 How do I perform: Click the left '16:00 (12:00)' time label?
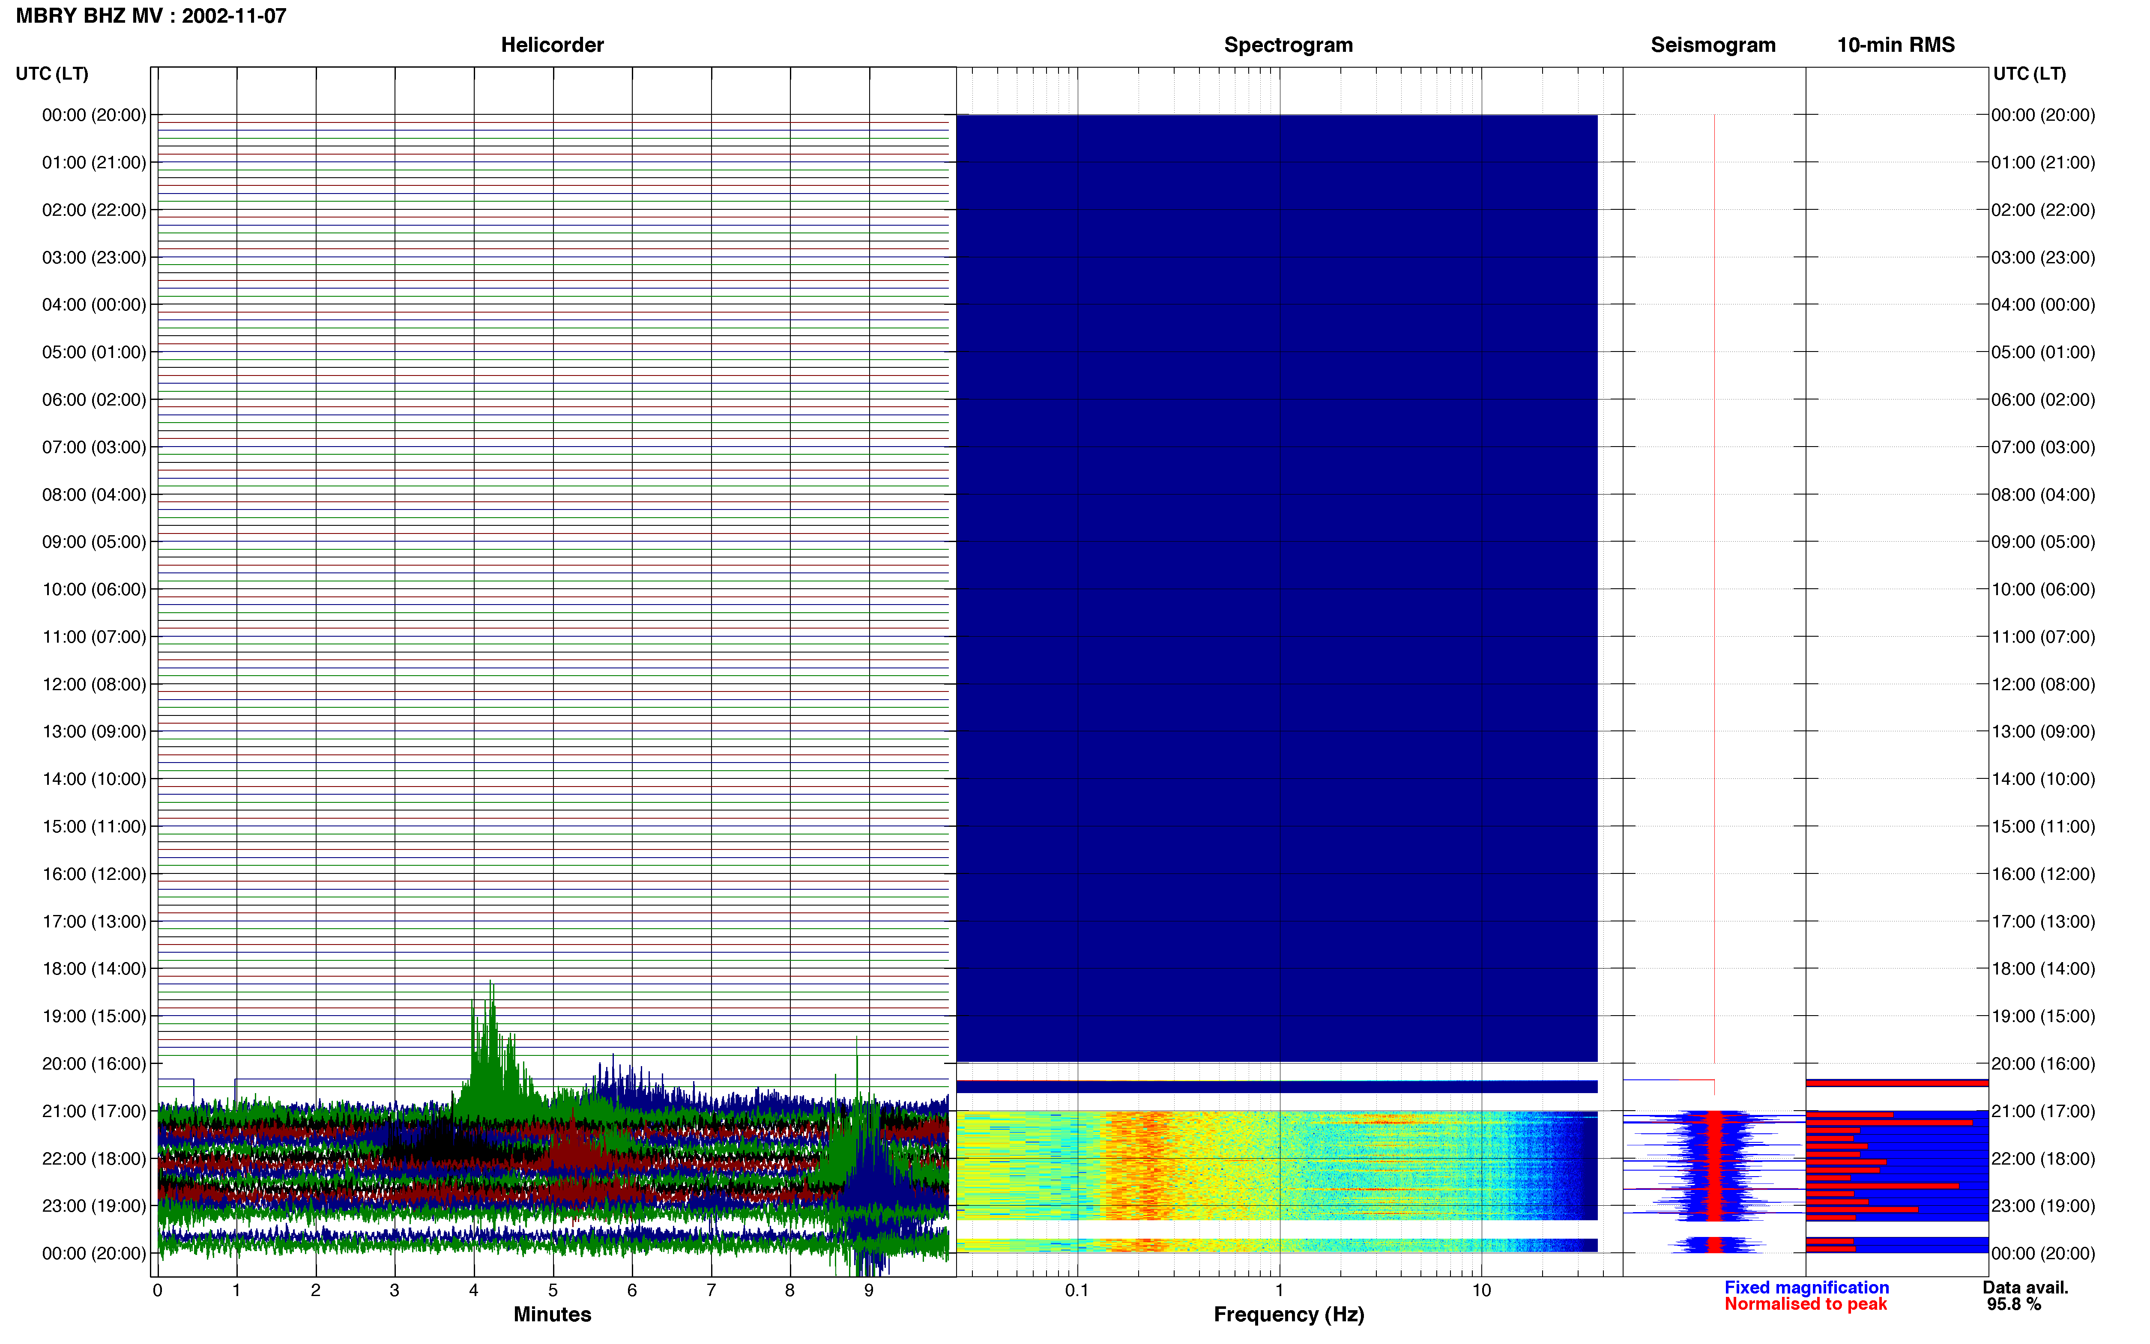94,874
